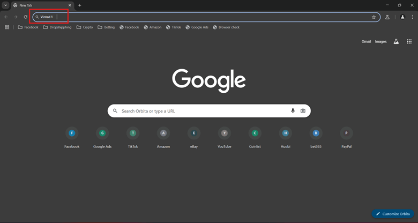418x223 pixels.
Task: Open the Google apps grid
Action: (x=409, y=42)
